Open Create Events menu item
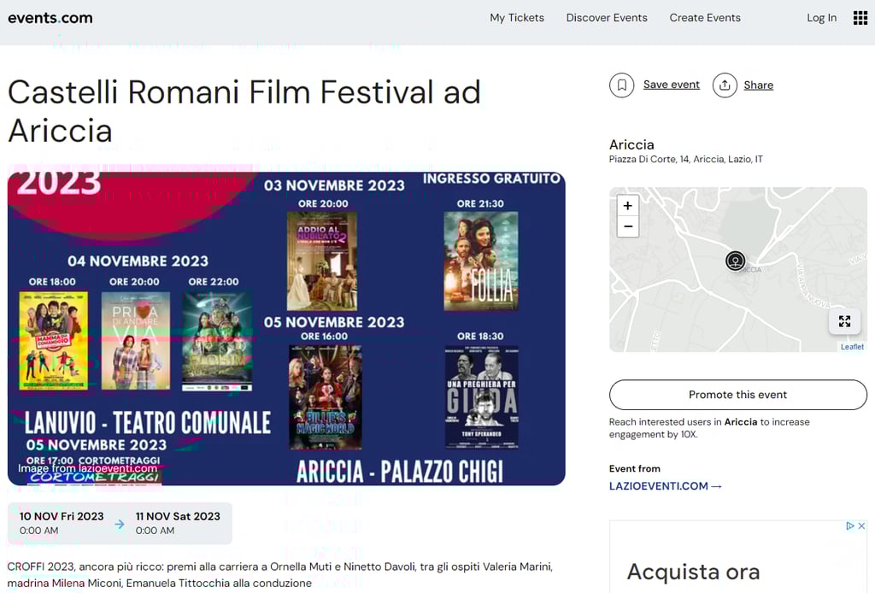Screen dimensions: 875x593 (x=705, y=18)
